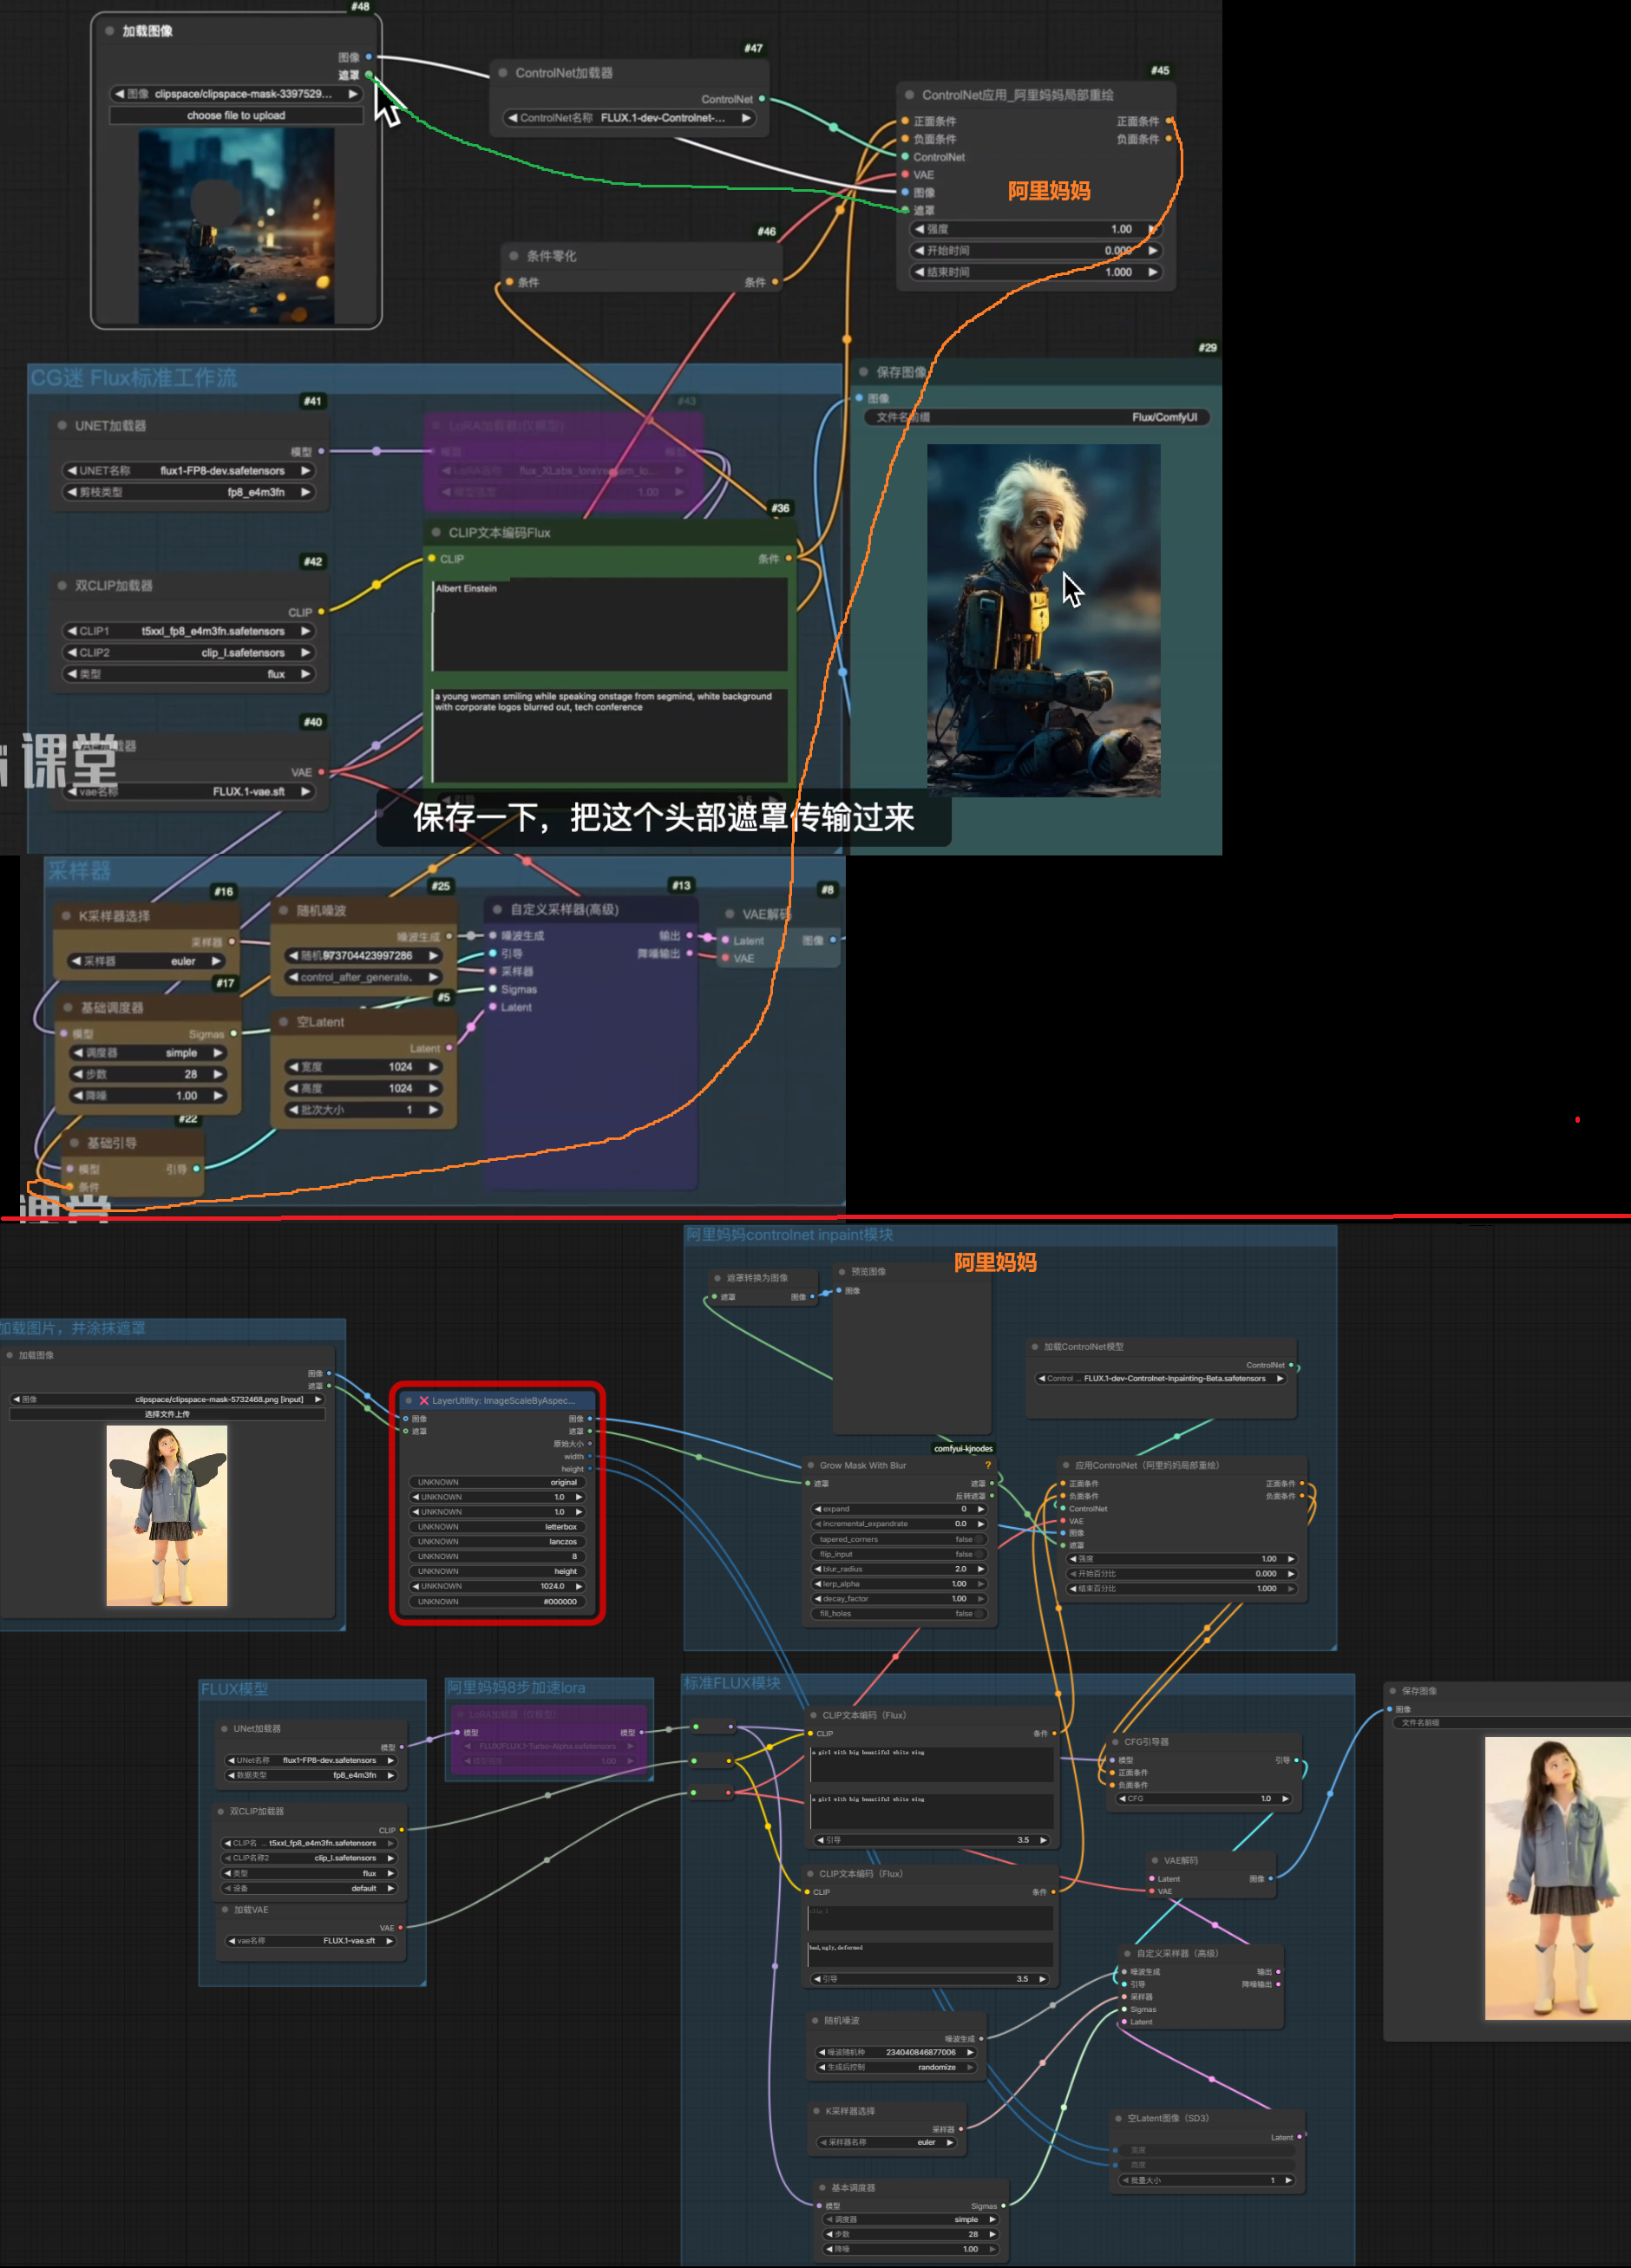1631x2268 pixels.
Task: Click the Einstein robot output image preview
Action: (1043, 620)
